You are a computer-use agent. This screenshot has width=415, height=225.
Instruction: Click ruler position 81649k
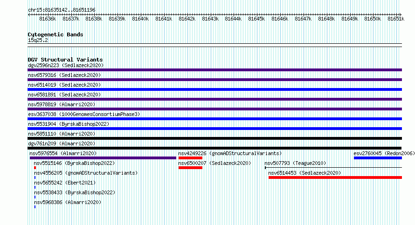pyautogui.click(x=350, y=19)
